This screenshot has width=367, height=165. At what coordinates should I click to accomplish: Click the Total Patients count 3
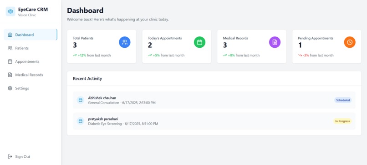point(75,45)
